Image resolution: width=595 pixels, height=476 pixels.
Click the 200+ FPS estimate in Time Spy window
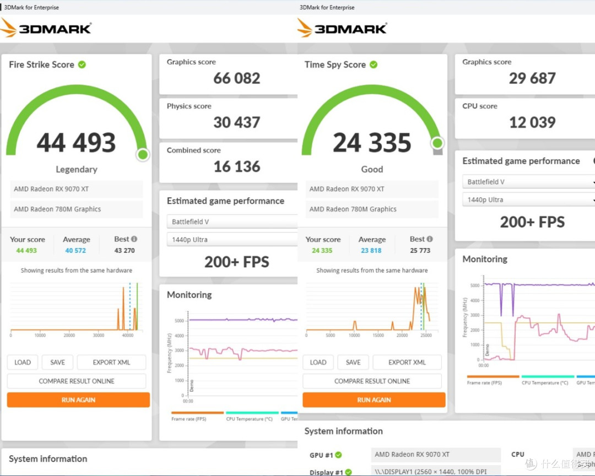point(532,222)
